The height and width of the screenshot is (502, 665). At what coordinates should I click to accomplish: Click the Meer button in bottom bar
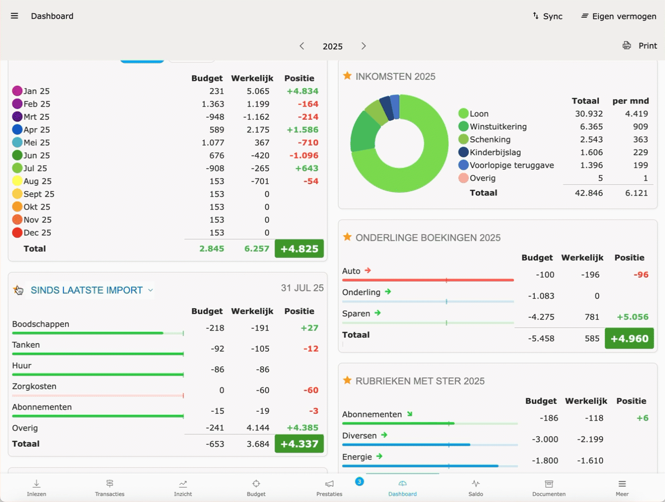click(x=622, y=487)
